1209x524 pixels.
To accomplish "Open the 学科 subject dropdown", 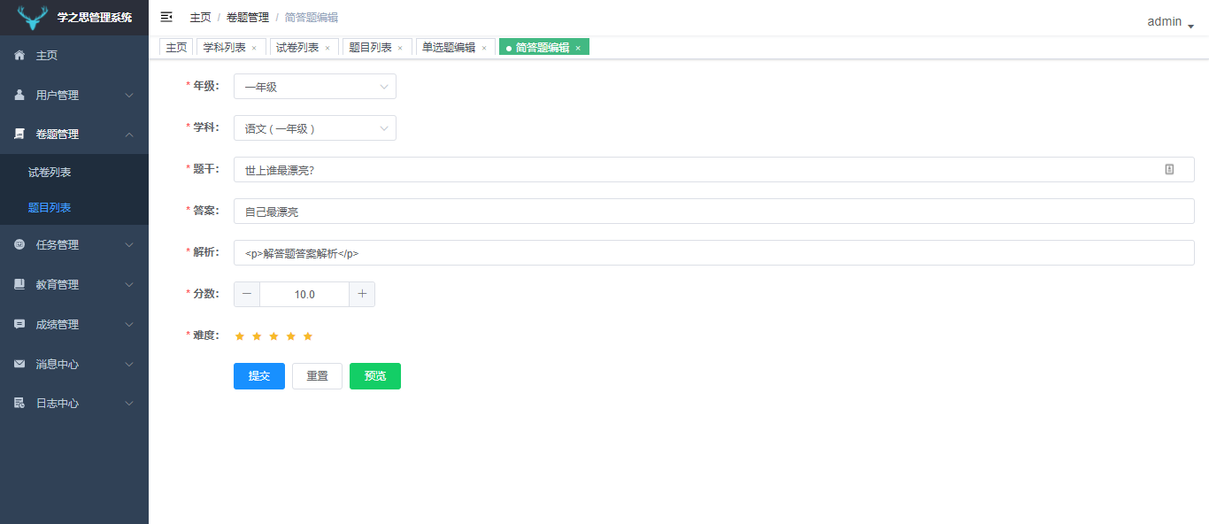I will click(314, 127).
